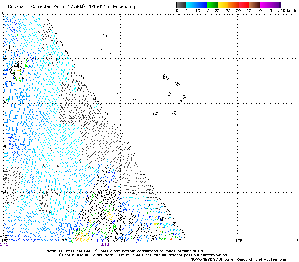The height and width of the screenshot is (262, 299).
Task: Click the purple "2:10" time beside -174
Action: point(105,245)
